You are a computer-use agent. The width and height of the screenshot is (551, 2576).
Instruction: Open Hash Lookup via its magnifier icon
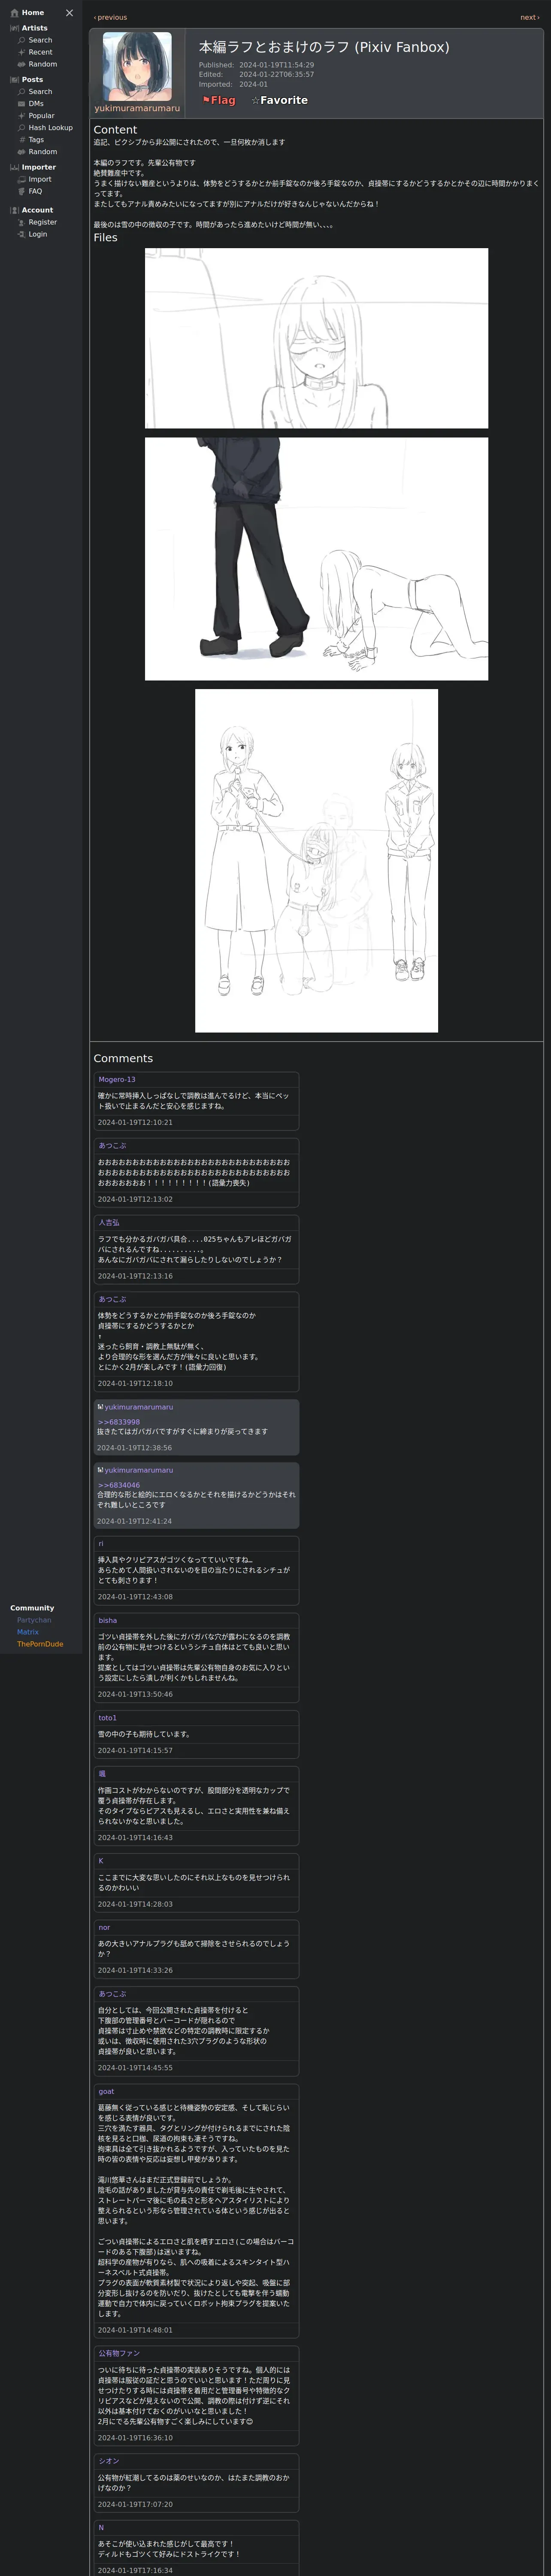21,127
